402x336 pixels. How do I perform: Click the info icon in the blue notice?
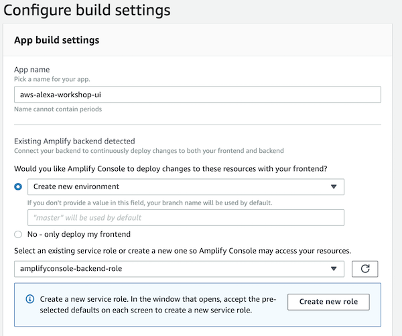pos(29,299)
